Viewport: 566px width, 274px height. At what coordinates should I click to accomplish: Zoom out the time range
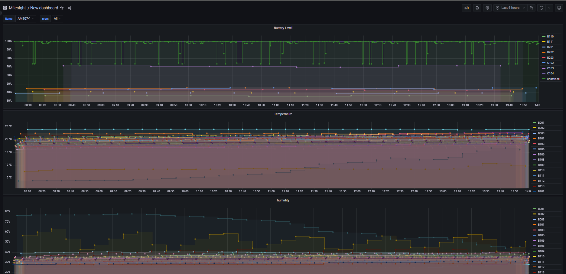[x=531, y=8]
